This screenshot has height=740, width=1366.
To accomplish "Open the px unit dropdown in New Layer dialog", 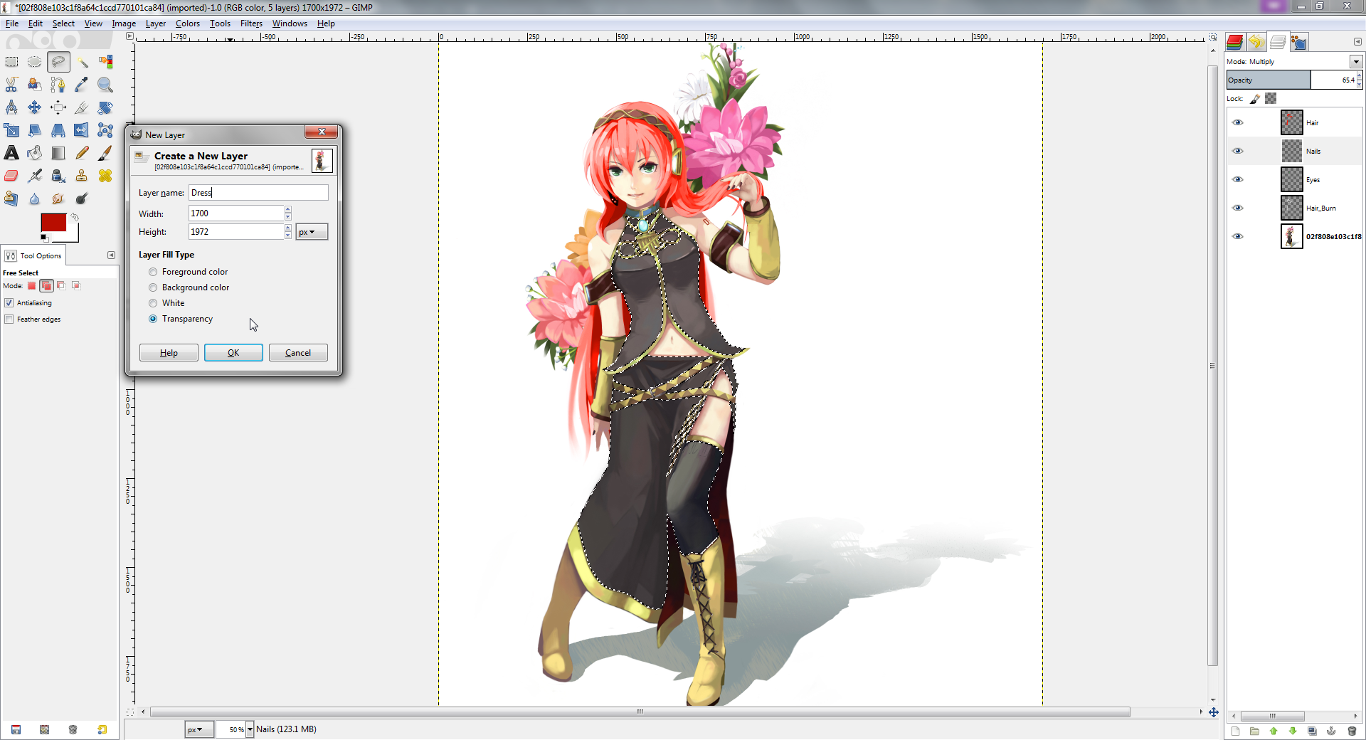I will coord(312,232).
